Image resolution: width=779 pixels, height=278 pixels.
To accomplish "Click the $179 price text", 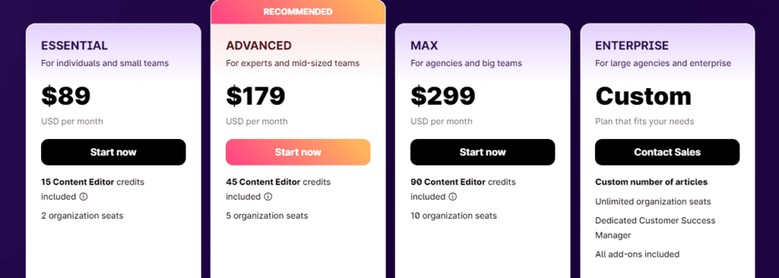I will pyautogui.click(x=256, y=96).
